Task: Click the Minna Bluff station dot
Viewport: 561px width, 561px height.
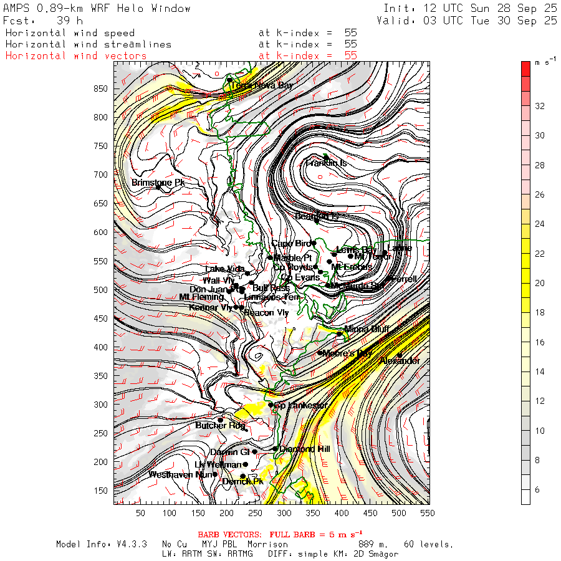Action: point(339,334)
